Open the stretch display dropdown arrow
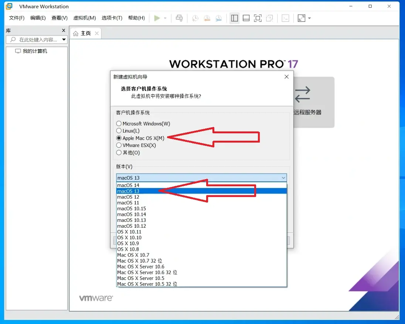 coord(309,18)
